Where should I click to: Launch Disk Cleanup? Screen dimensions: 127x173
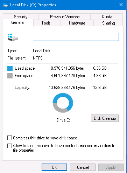pos(105,118)
